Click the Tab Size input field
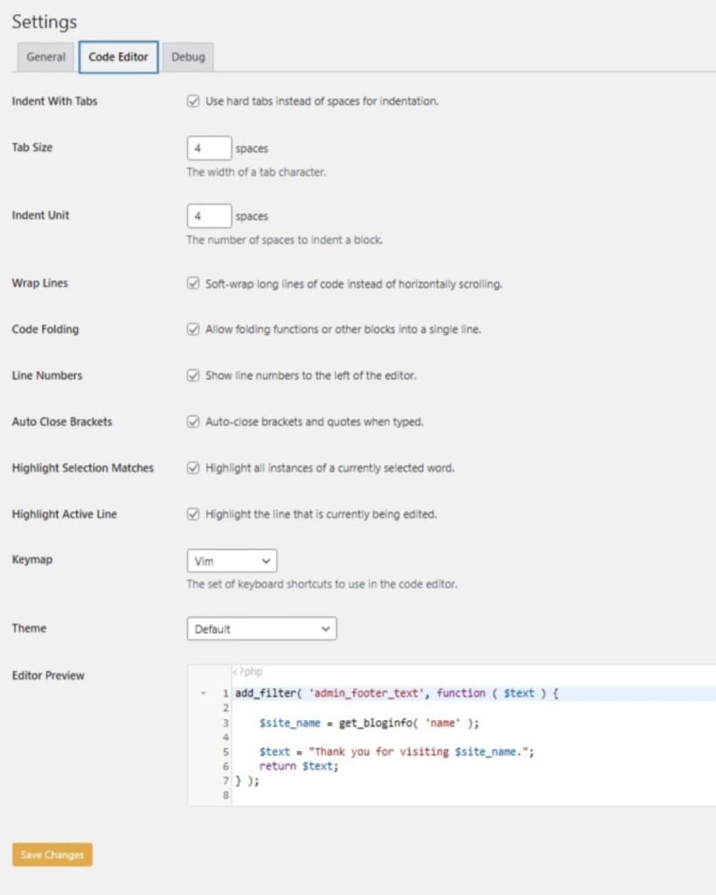Viewport: 716px width, 895px height. pos(209,148)
